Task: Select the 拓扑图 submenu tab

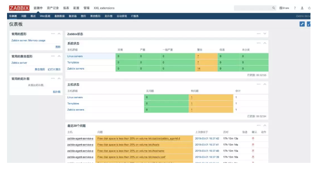Action: 109,16
